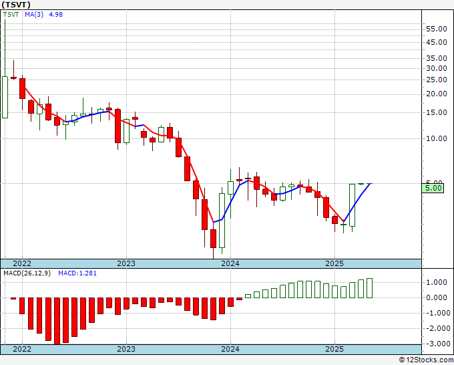Click the 25.00 price axis label
This screenshot has height=365, width=454.
[x=437, y=80]
